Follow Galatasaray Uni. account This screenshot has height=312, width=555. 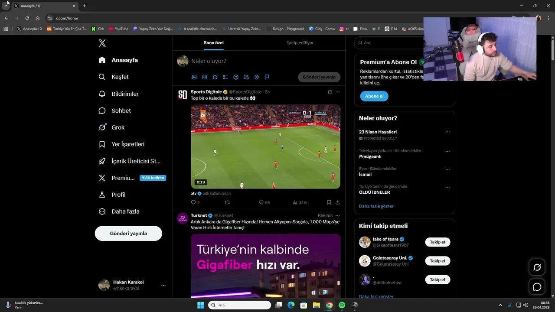coord(437,261)
